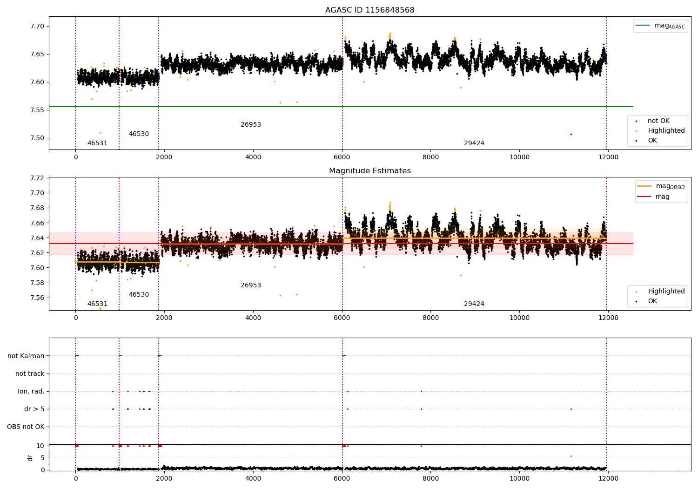Click the 7.55 tick on top plot

(37, 110)
